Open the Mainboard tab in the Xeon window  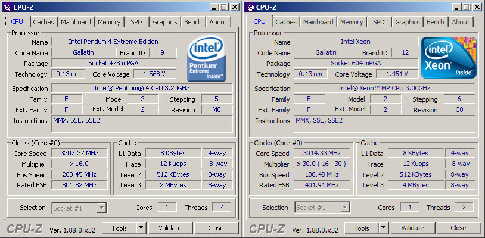tap(318, 22)
